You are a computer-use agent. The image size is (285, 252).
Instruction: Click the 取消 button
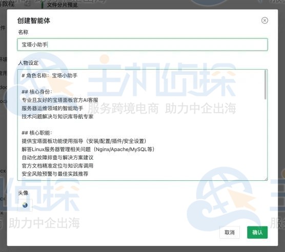(x=229, y=232)
